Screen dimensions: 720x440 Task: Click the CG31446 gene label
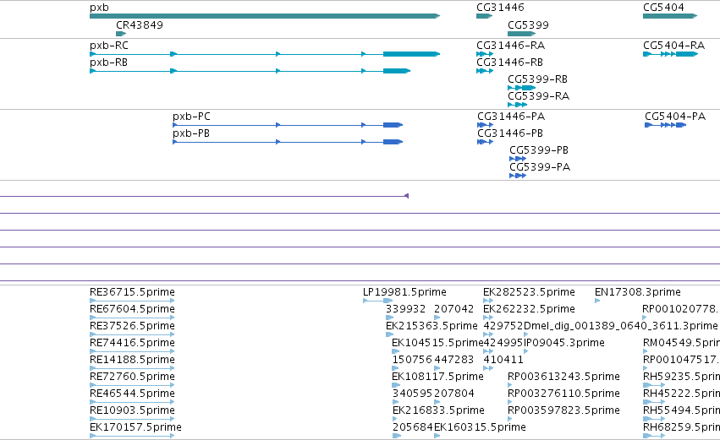pyautogui.click(x=500, y=8)
